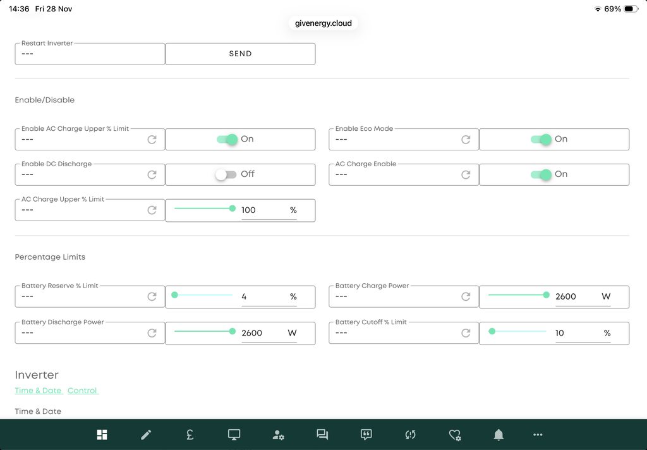Open the chat conversations icon in bottom bar
Screen dimensions: 647x450
322,435
